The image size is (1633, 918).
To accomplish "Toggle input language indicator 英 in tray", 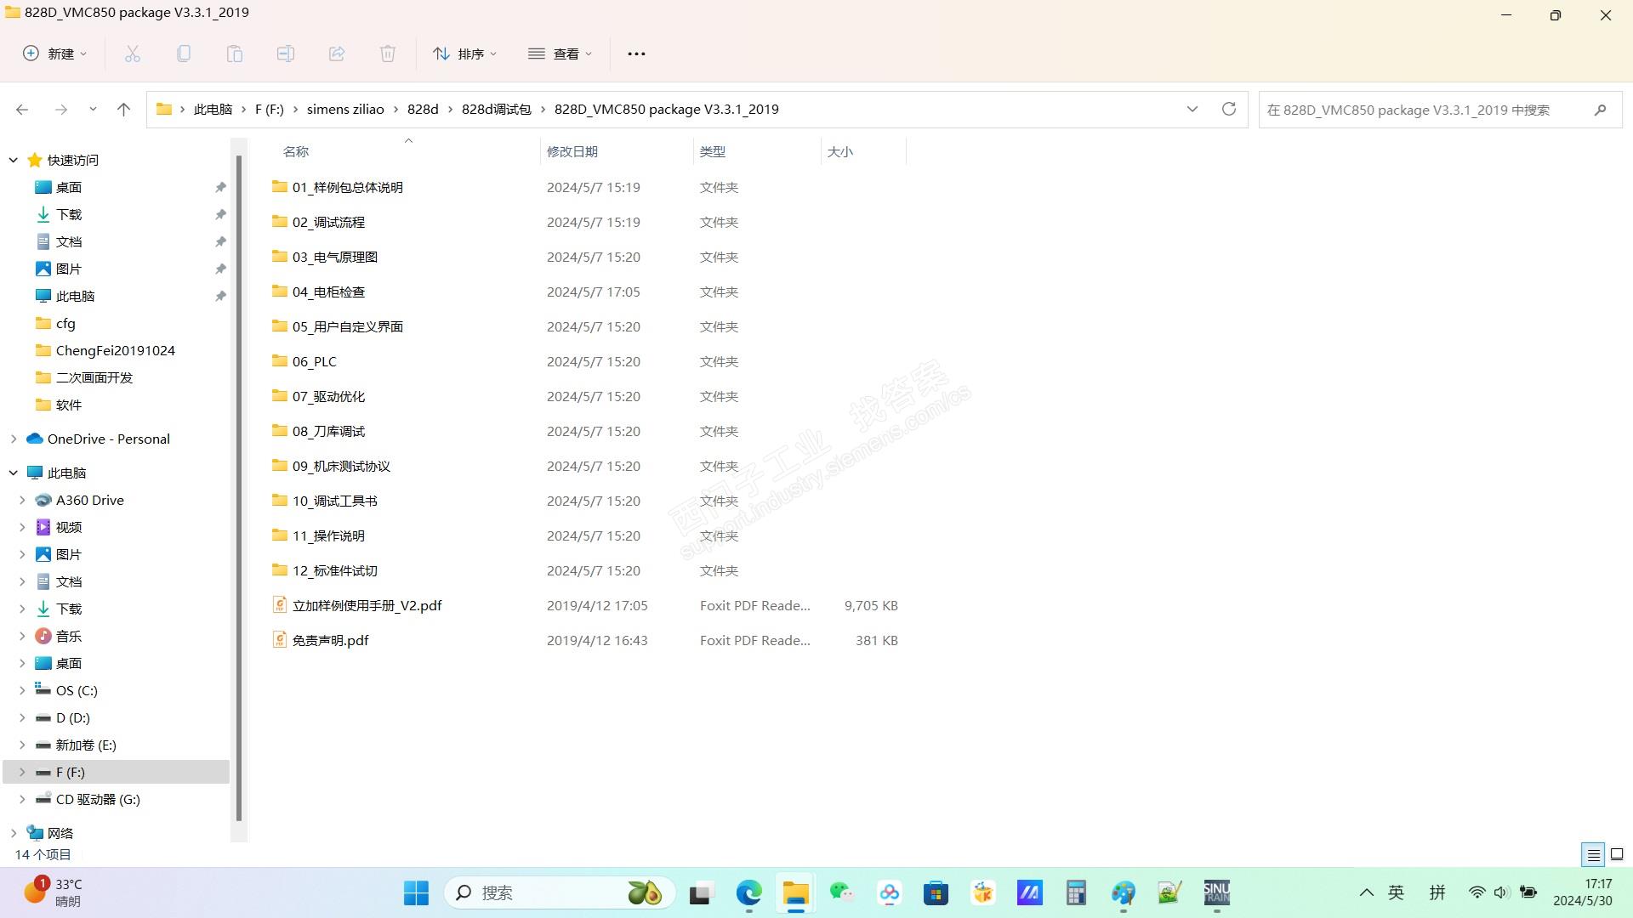I will coord(1396,892).
